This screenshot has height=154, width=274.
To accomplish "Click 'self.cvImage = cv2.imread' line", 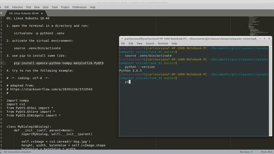I will [x=56, y=142].
